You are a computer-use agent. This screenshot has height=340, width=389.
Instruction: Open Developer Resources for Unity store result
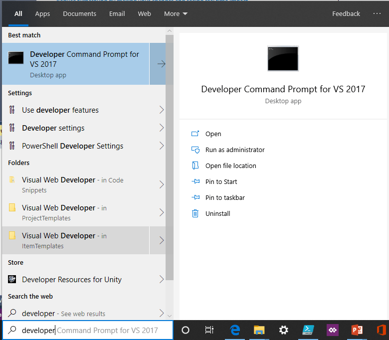84,279
